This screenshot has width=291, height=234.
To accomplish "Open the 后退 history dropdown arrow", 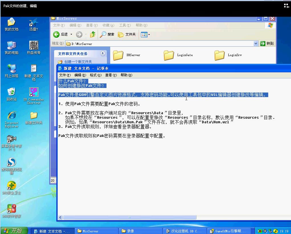I will pyautogui.click(x=71, y=34).
